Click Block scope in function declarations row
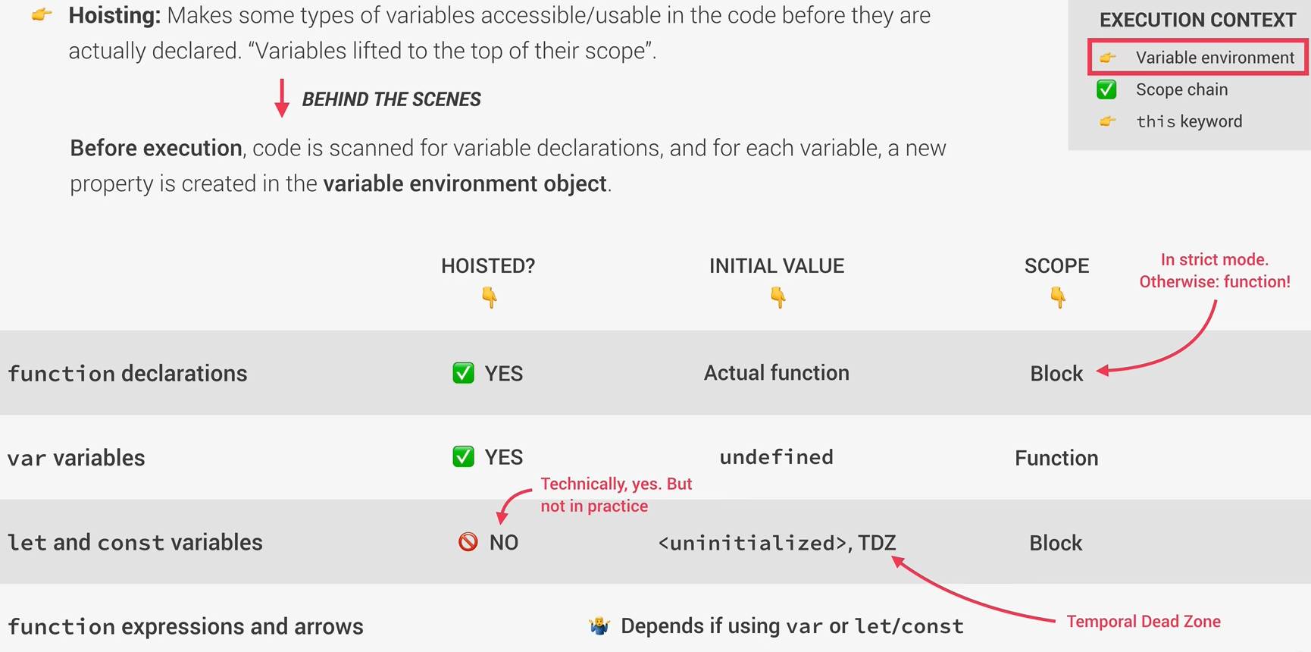 (x=1056, y=374)
